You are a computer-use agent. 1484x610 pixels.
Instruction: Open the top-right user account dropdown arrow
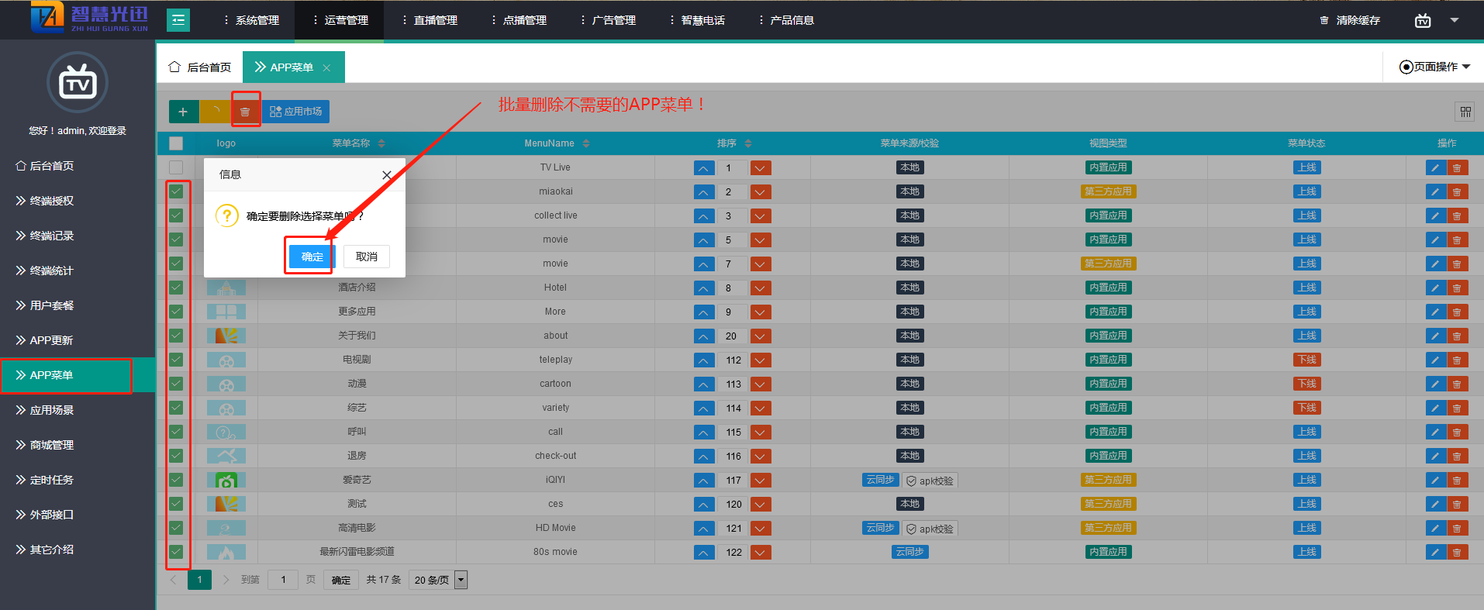(x=1455, y=20)
